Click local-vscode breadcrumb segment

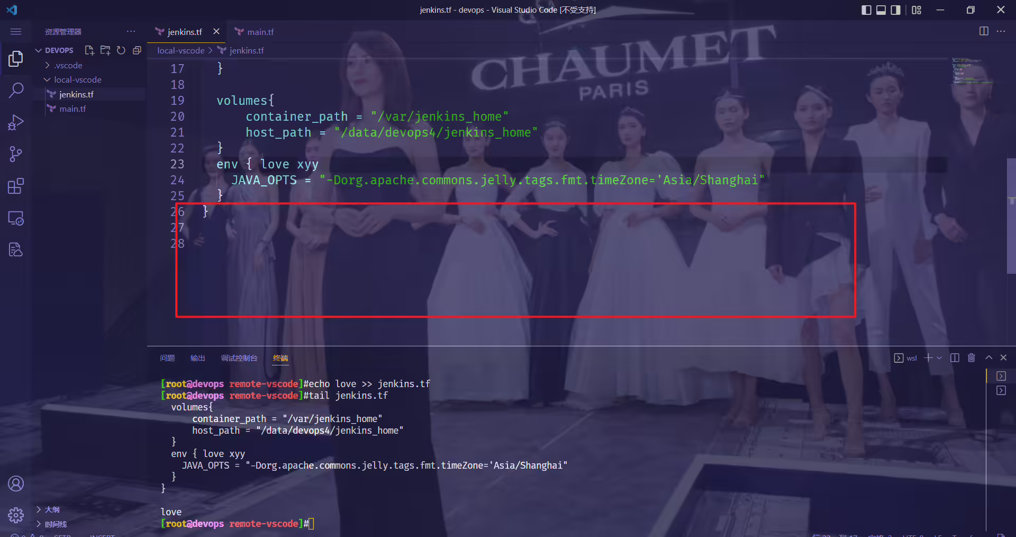point(180,50)
